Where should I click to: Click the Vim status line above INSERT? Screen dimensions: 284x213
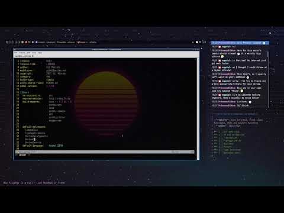tap(105, 152)
